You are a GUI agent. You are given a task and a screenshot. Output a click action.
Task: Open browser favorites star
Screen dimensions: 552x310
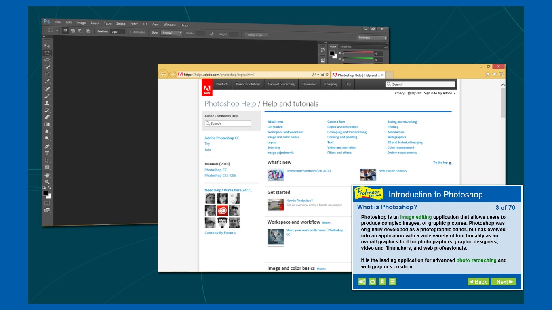[x=494, y=74]
